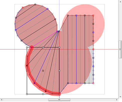Select the blue node on the rectangle's top edge
The width and height of the screenshot is (122, 102).
[x=76, y=15]
